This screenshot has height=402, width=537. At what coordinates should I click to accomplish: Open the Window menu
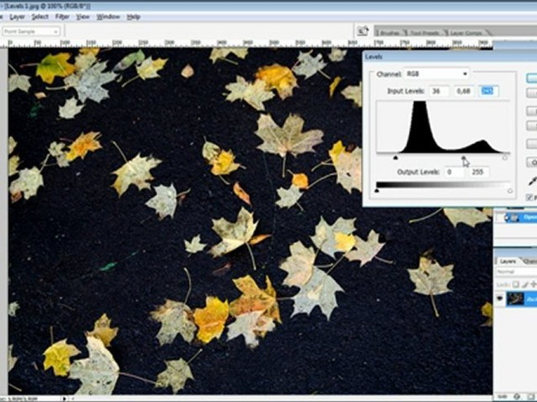tap(108, 17)
